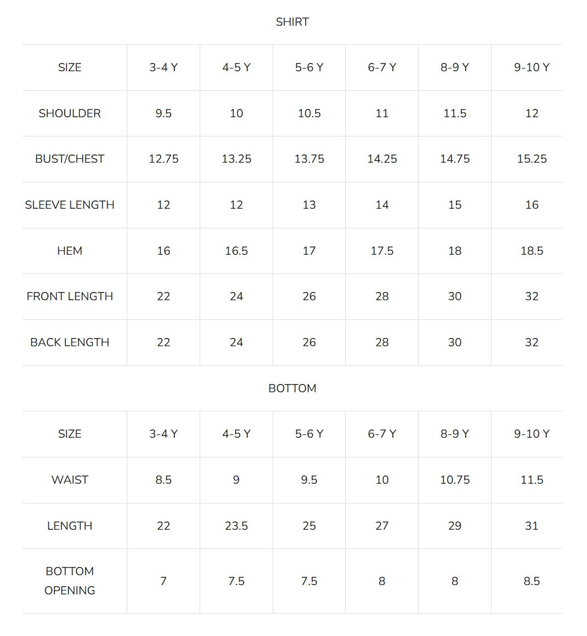Click hem value 17.5
Screen dimensions: 587x636
[382, 251]
